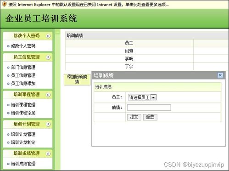Image resolution: width=229 pixels, height=171 pixels.
Task: Click the 企业员工培训系统 title
Action: [x=41, y=18]
